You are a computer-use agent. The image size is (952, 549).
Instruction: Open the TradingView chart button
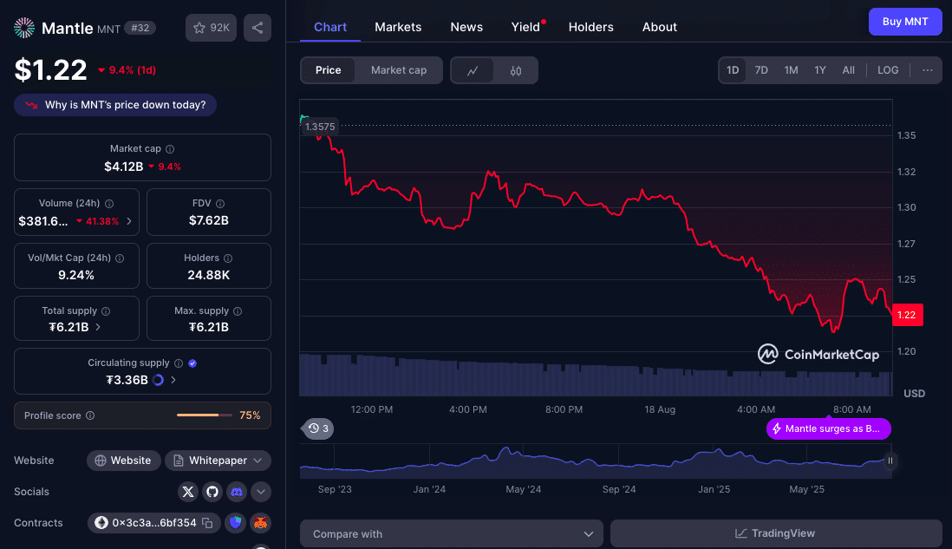[x=775, y=533]
